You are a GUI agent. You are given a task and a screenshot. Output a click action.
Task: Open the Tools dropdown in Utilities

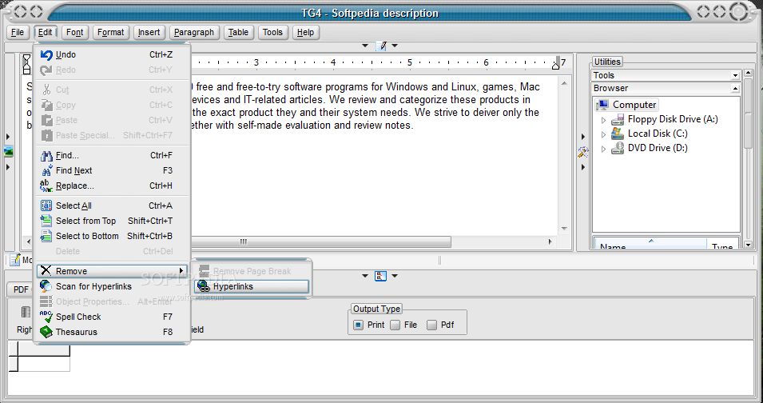tap(735, 75)
